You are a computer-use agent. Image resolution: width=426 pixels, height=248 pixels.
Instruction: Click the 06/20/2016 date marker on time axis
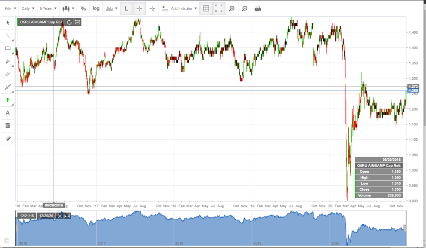54,205
